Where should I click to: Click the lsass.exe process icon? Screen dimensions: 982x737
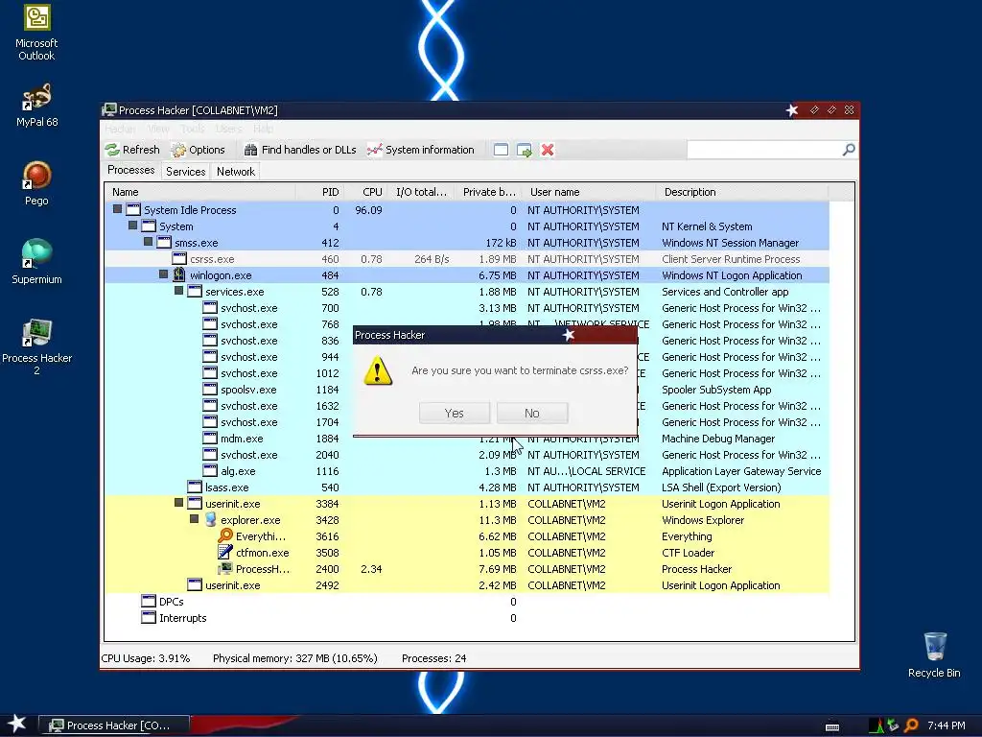click(x=195, y=487)
